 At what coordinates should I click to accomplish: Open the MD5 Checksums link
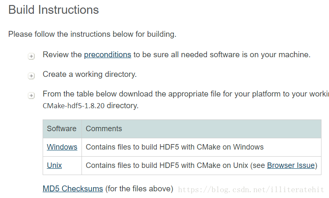click(73, 188)
